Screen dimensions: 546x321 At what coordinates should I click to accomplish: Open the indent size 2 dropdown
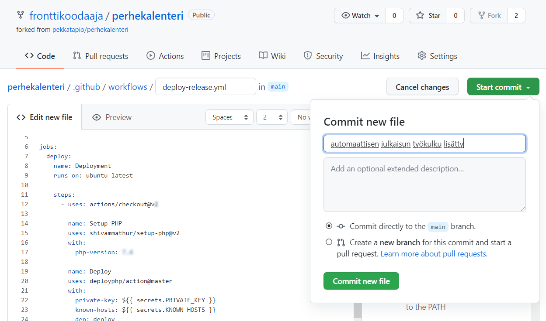(271, 117)
